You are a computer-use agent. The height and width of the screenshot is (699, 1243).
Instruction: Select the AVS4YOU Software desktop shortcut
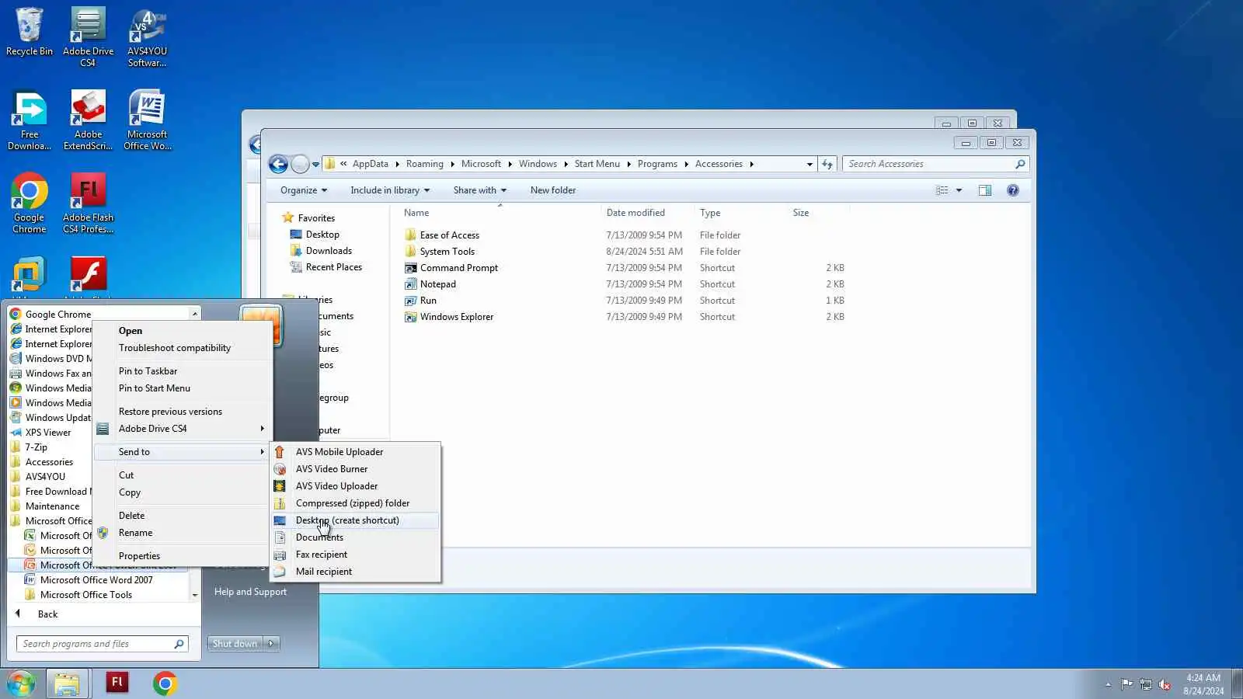[147, 37]
